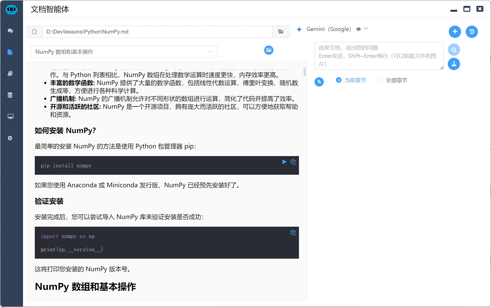
Task: Open the chat section in sidebar
Action: [10, 31]
